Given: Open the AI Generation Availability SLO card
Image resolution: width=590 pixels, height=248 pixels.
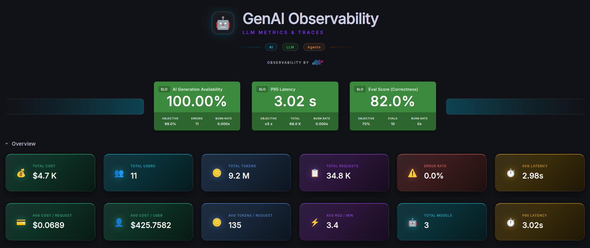Looking at the screenshot, I should 197,106.
